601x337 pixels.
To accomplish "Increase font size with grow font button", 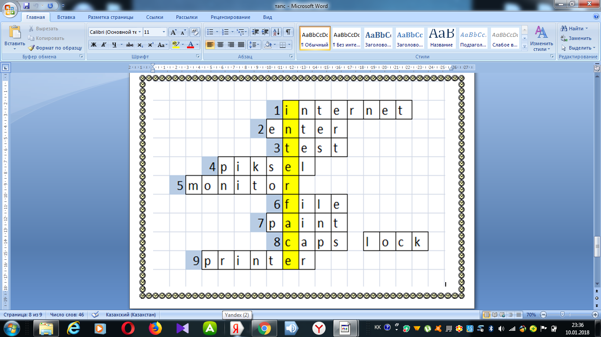I will coord(173,32).
